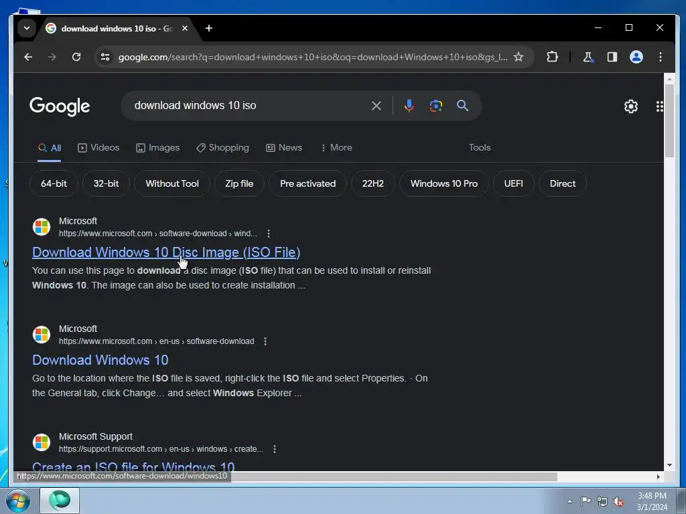Clear the search query with X
The height and width of the screenshot is (514, 686).
click(376, 106)
